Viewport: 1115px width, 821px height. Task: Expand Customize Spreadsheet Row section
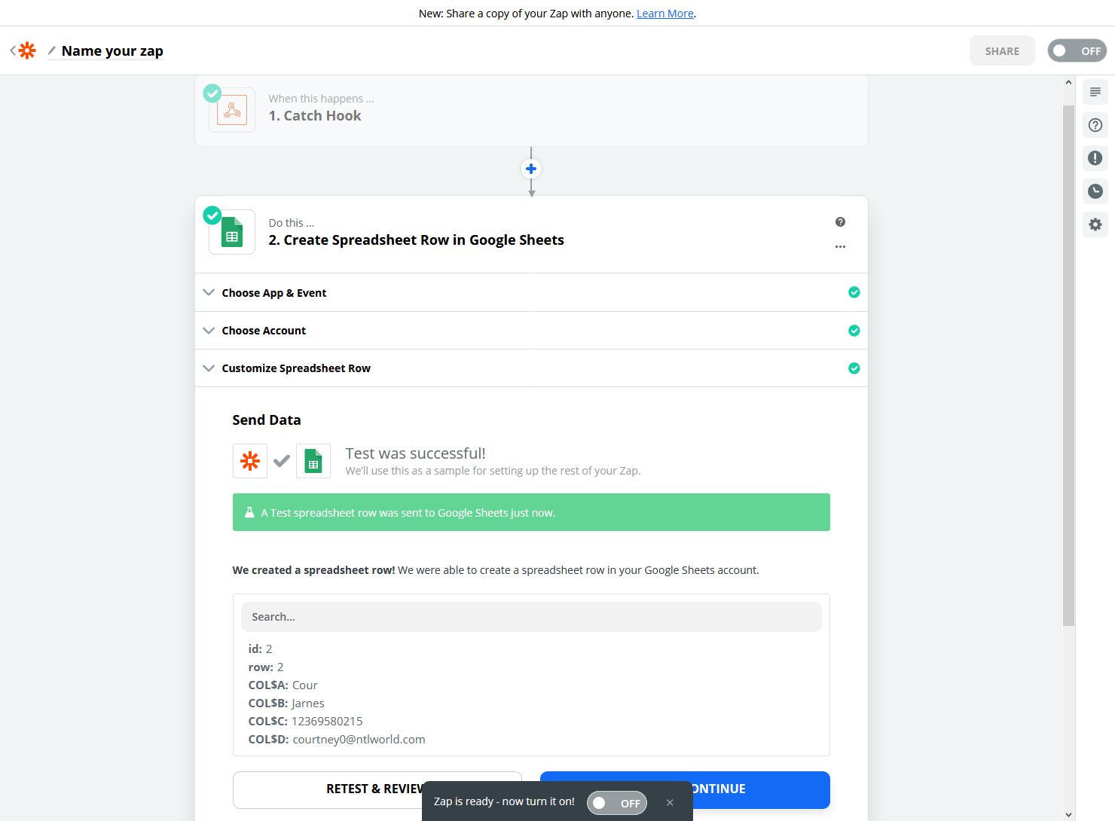tap(531, 368)
